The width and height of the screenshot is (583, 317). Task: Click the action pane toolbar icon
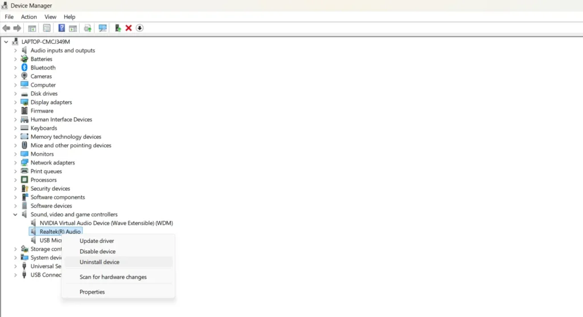point(73,28)
